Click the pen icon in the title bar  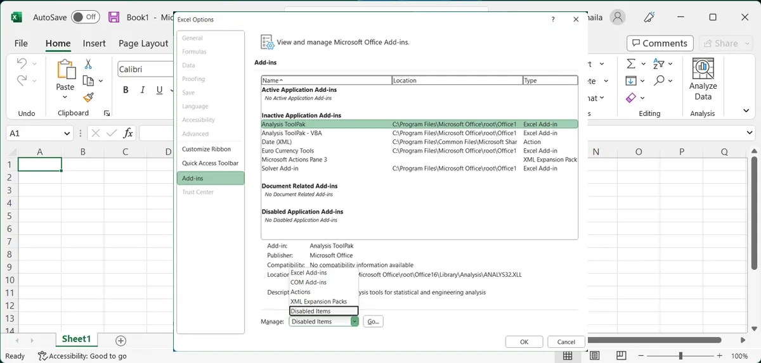(x=649, y=17)
